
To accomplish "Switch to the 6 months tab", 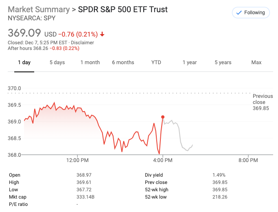I will pyautogui.click(x=123, y=63).
